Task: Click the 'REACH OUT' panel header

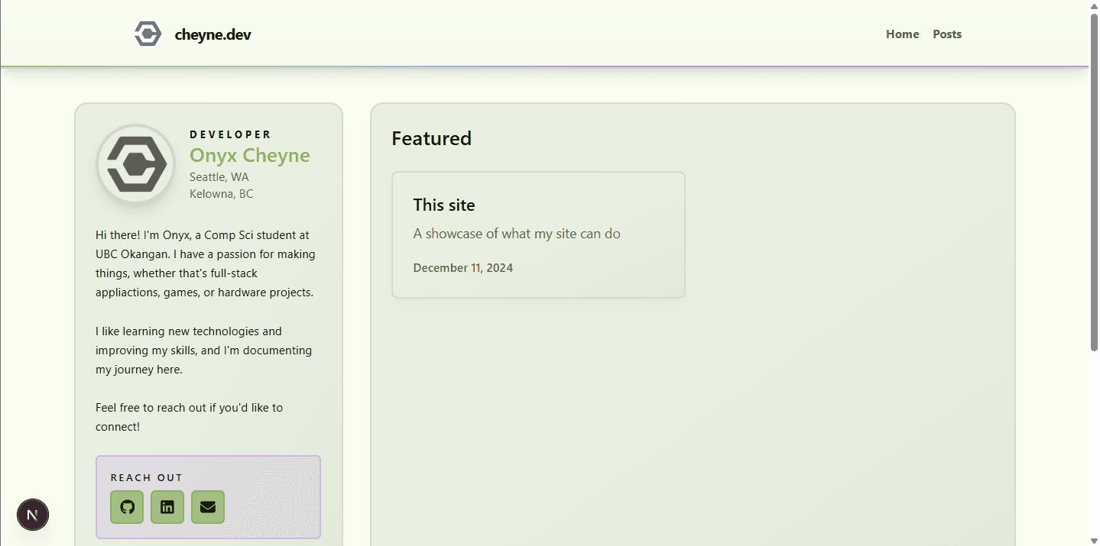Action: [x=147, y=477]
